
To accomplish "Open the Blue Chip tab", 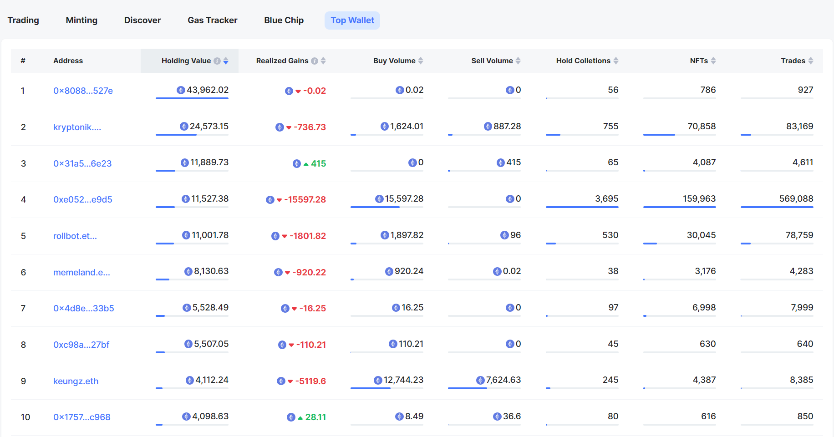I will coord(284,20).
